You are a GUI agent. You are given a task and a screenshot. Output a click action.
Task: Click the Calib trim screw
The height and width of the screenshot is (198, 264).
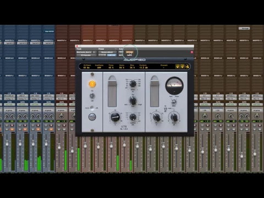(x=92, y=108)
